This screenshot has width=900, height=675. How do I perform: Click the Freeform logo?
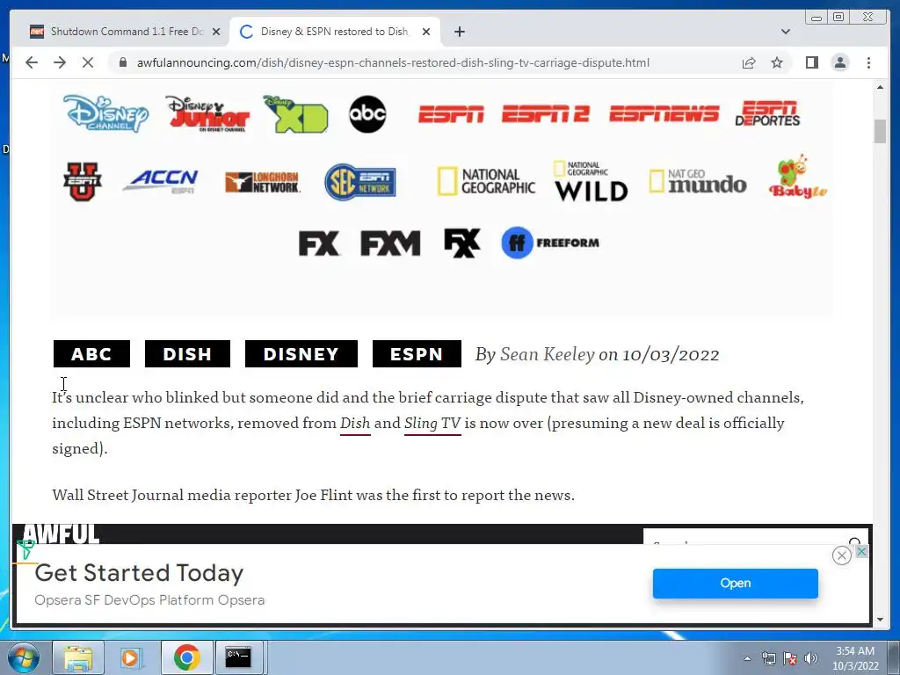[x=550, y=243]
